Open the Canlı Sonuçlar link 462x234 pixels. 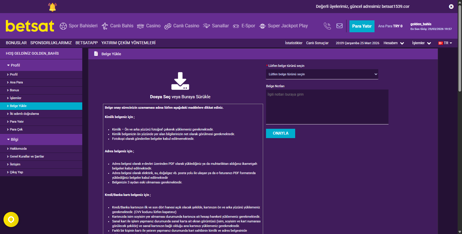click(317, 43)
